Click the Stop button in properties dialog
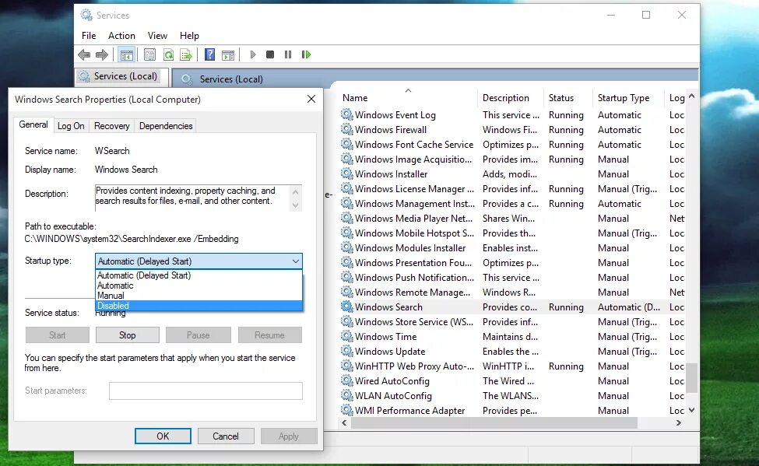This screenshot has height=466, width=759. click(128, 335)
